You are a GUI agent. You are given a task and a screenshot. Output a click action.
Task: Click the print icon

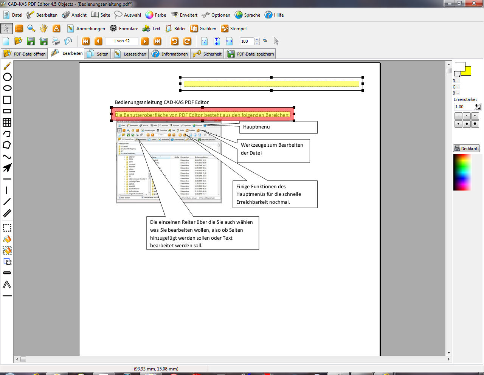pyautogui.click(x=56, y=41)
